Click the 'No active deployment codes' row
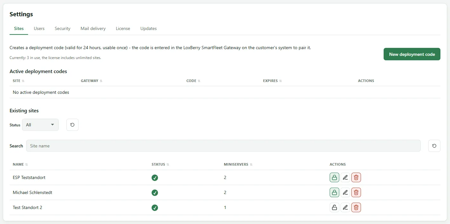The height and width of the screenshot is (224, 450). coord(225,92)
